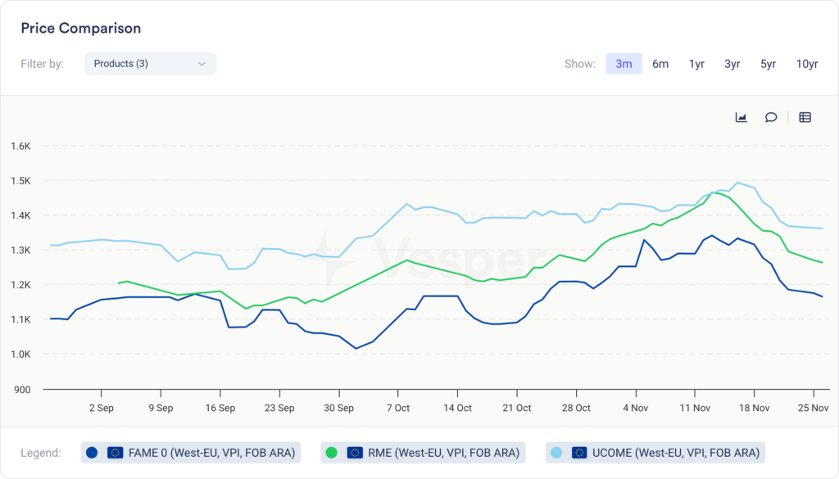Click light blue UCOME legend dot
Image resolution: width=839 pixels, height=479 pixels.
[556, 452]
